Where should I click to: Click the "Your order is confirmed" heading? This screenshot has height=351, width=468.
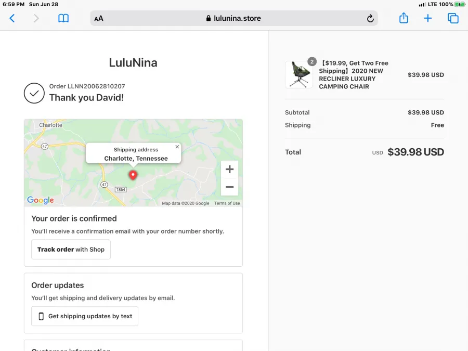(x=74, y=218)
